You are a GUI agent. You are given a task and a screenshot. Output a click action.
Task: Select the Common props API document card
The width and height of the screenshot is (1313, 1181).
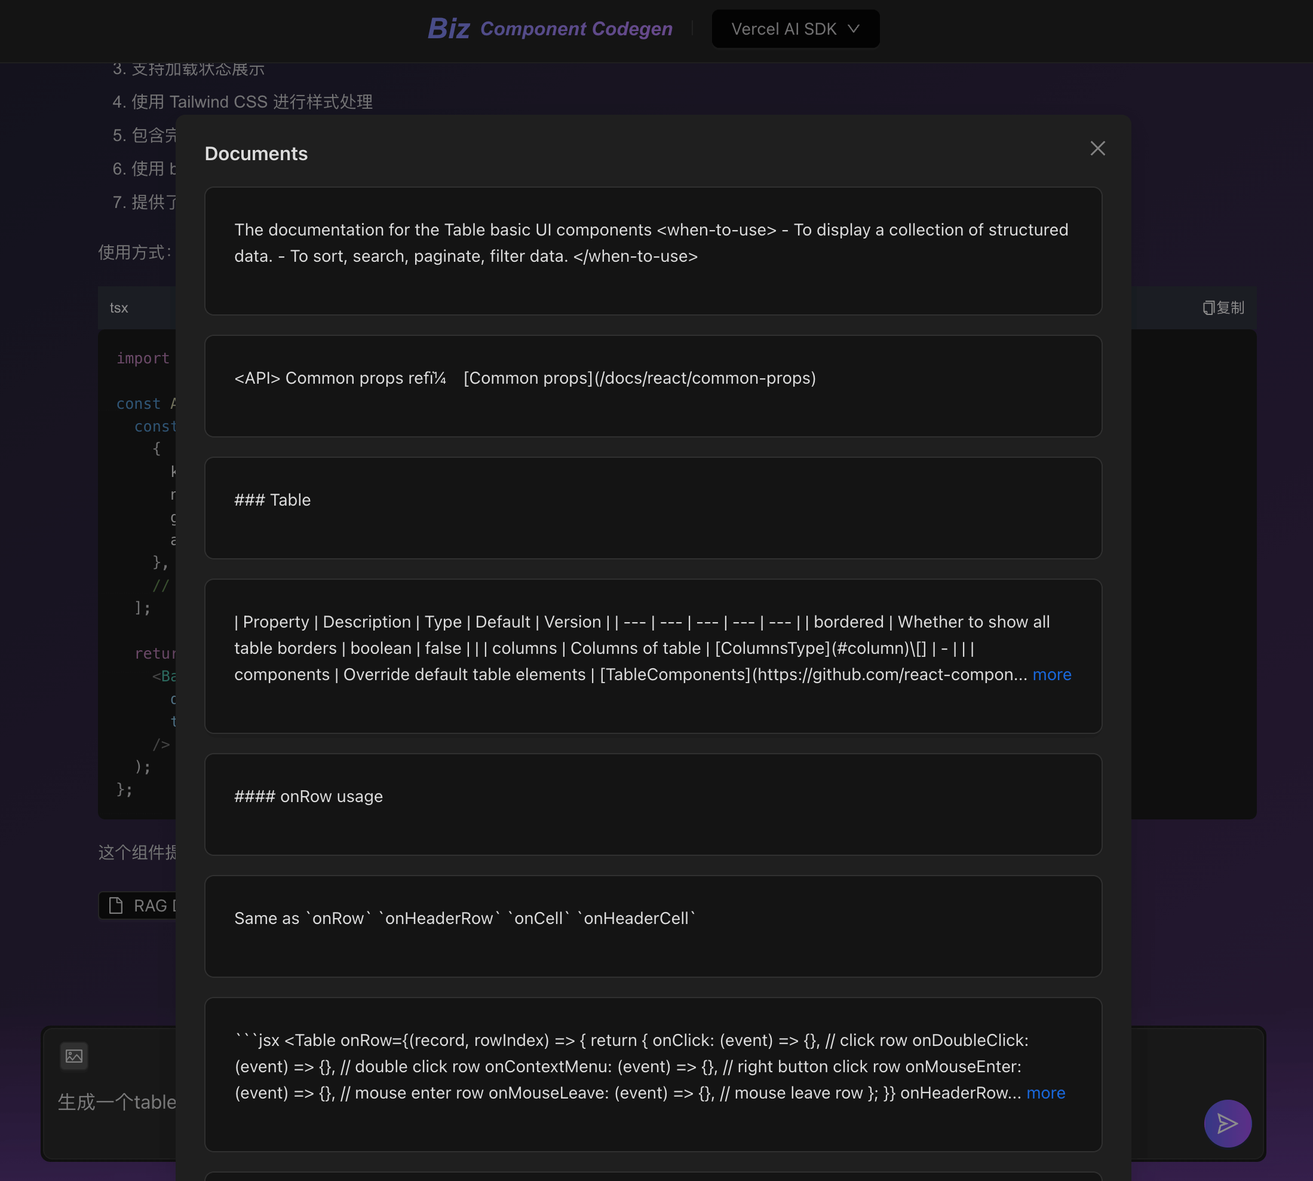coord(652,385)
